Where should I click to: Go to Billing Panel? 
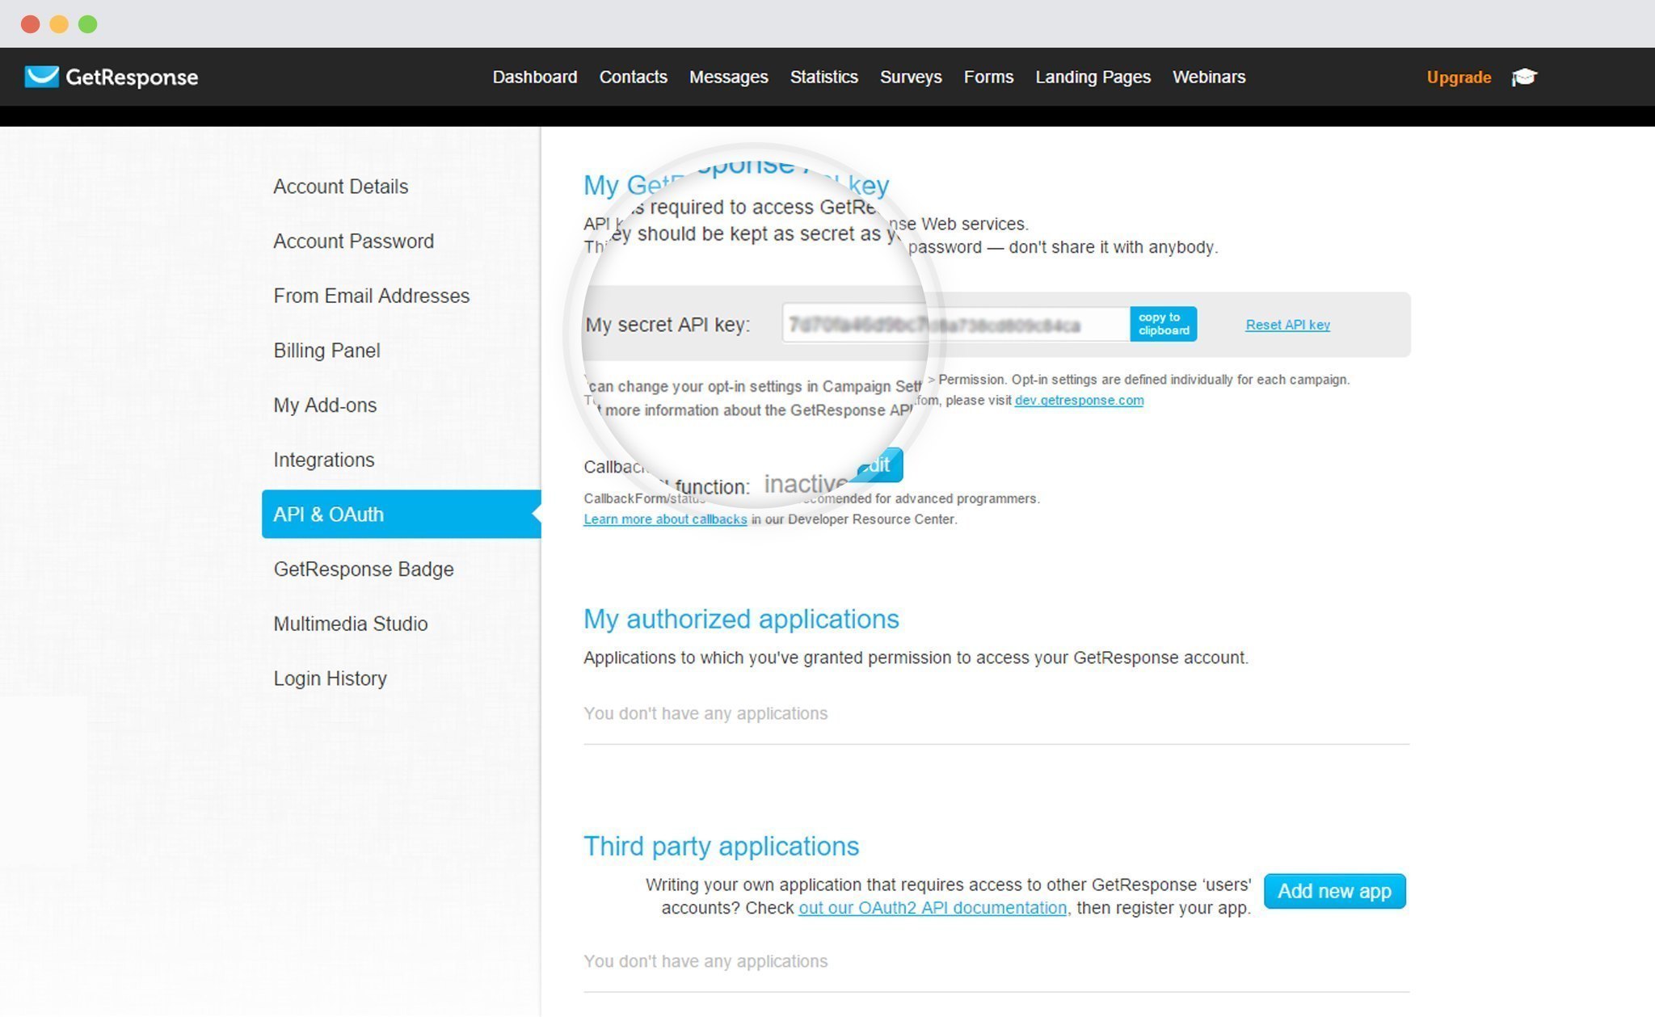coord(326,351)
